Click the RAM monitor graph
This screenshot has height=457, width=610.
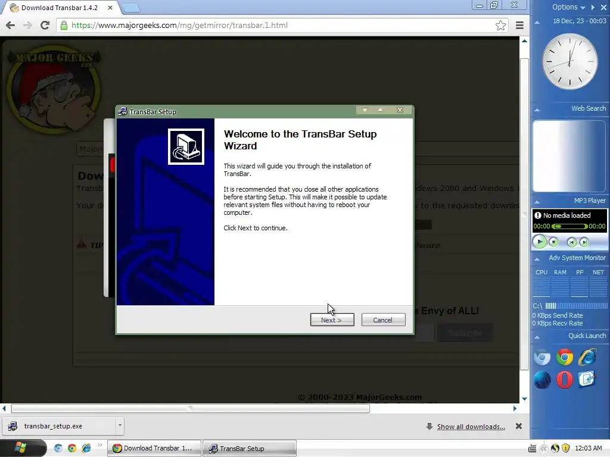(x=560, y=287)
